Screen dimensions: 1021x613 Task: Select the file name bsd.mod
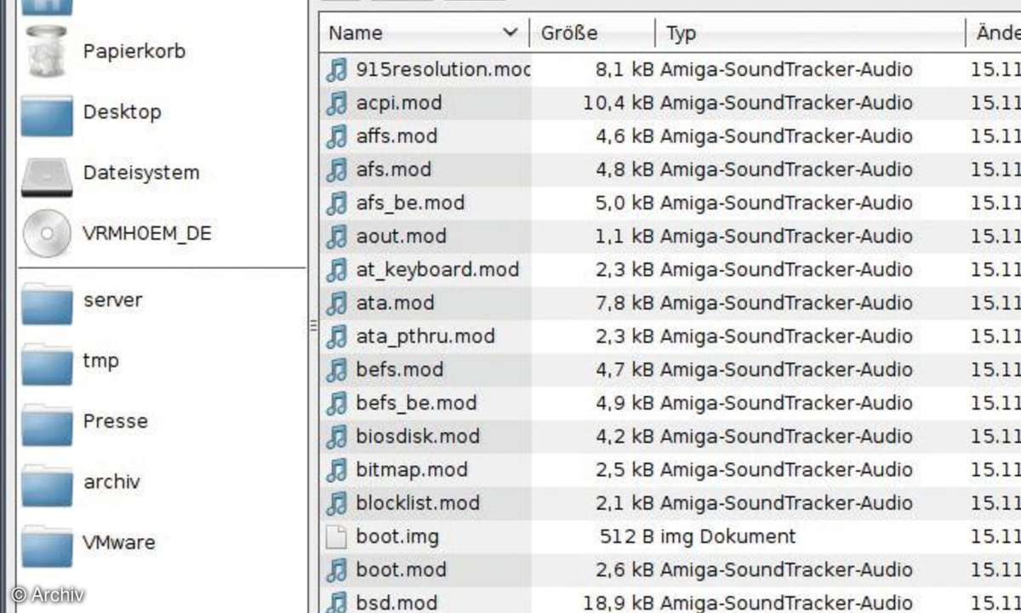coord(396,602)
